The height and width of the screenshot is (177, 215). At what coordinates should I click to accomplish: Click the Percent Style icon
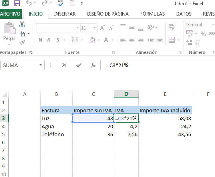[203, 34]
